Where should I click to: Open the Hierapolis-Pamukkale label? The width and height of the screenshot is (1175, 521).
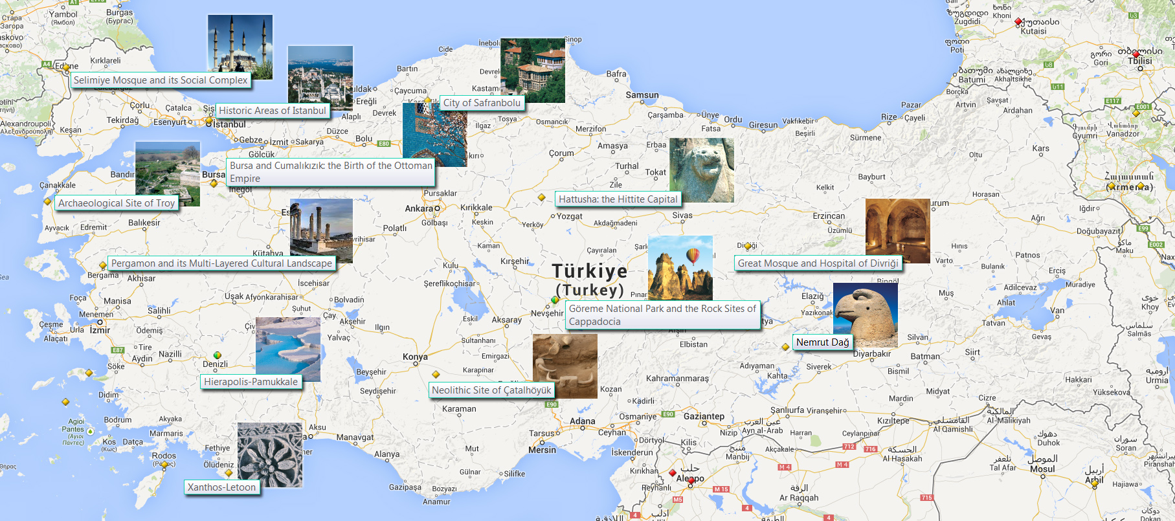[x=251, y=382]
